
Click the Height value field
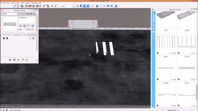click(x=28, y=30)
